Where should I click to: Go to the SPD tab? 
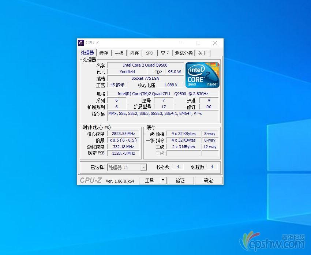point(150,53)
